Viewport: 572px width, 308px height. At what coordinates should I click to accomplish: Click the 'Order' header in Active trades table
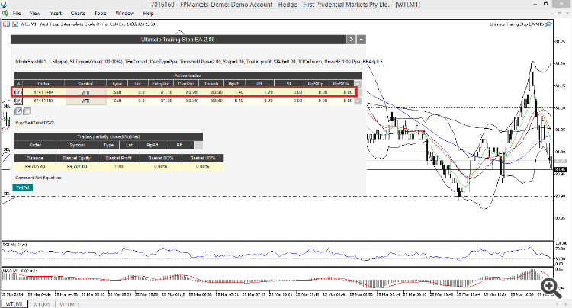click(x=43, y=84)
